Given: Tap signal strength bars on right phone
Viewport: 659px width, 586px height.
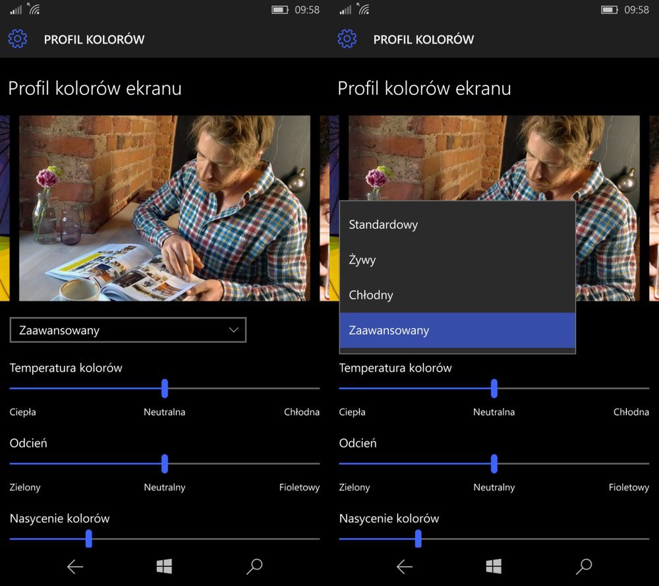Looking at the screenshot, I should tap(345, 10).
